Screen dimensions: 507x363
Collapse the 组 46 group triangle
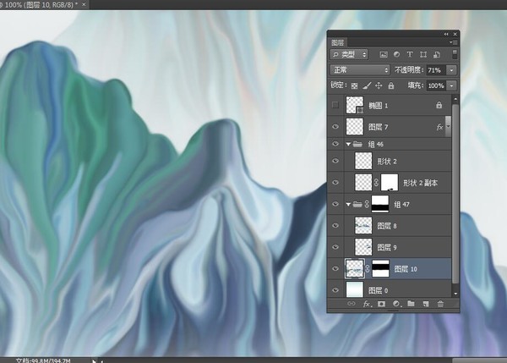click(348, 144)
